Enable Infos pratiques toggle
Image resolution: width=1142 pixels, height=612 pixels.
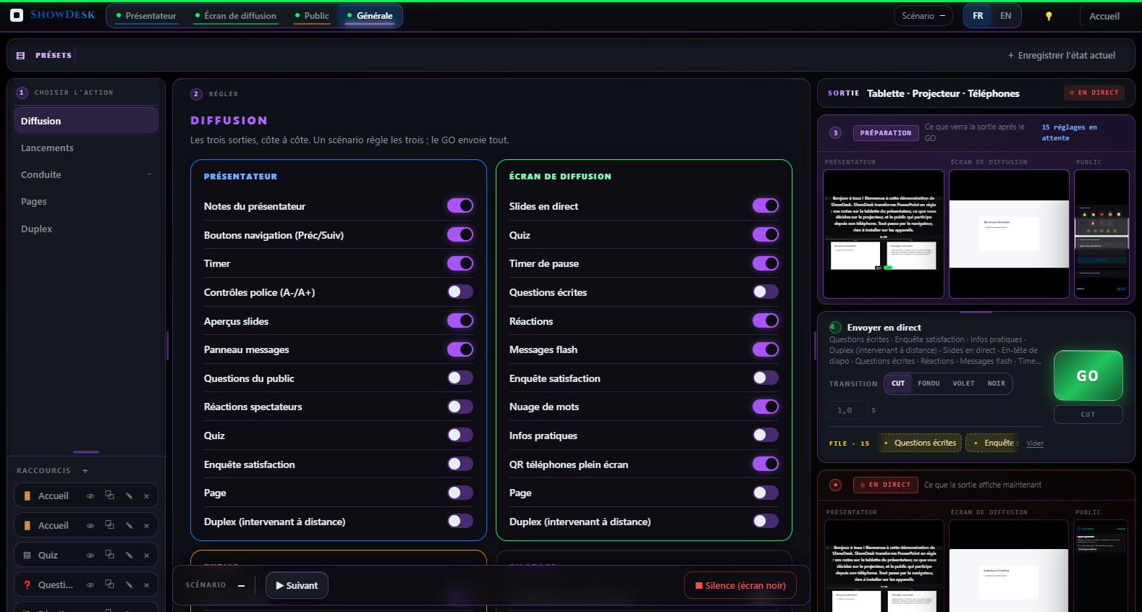pyautogui.click(x=766, y=435)
